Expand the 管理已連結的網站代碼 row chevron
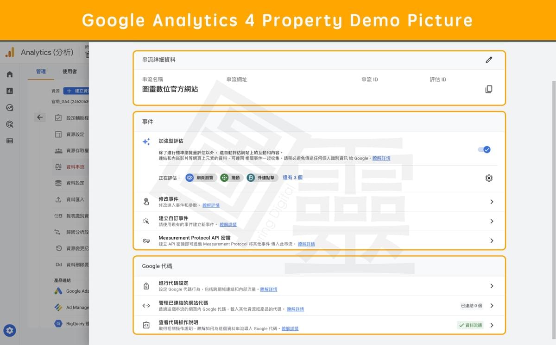Viewport: 556px width, 345px height. click(492, 305)
